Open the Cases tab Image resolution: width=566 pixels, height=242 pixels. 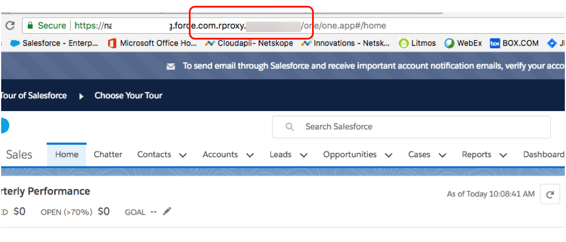(x=419, y=155)
